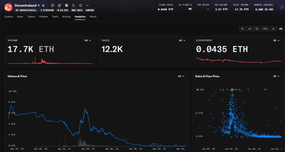Open the Tokens tab

31,16
